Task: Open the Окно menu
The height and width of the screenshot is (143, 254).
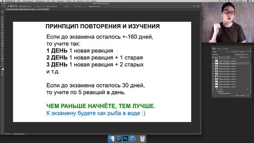Action: [x=87, y=1]
